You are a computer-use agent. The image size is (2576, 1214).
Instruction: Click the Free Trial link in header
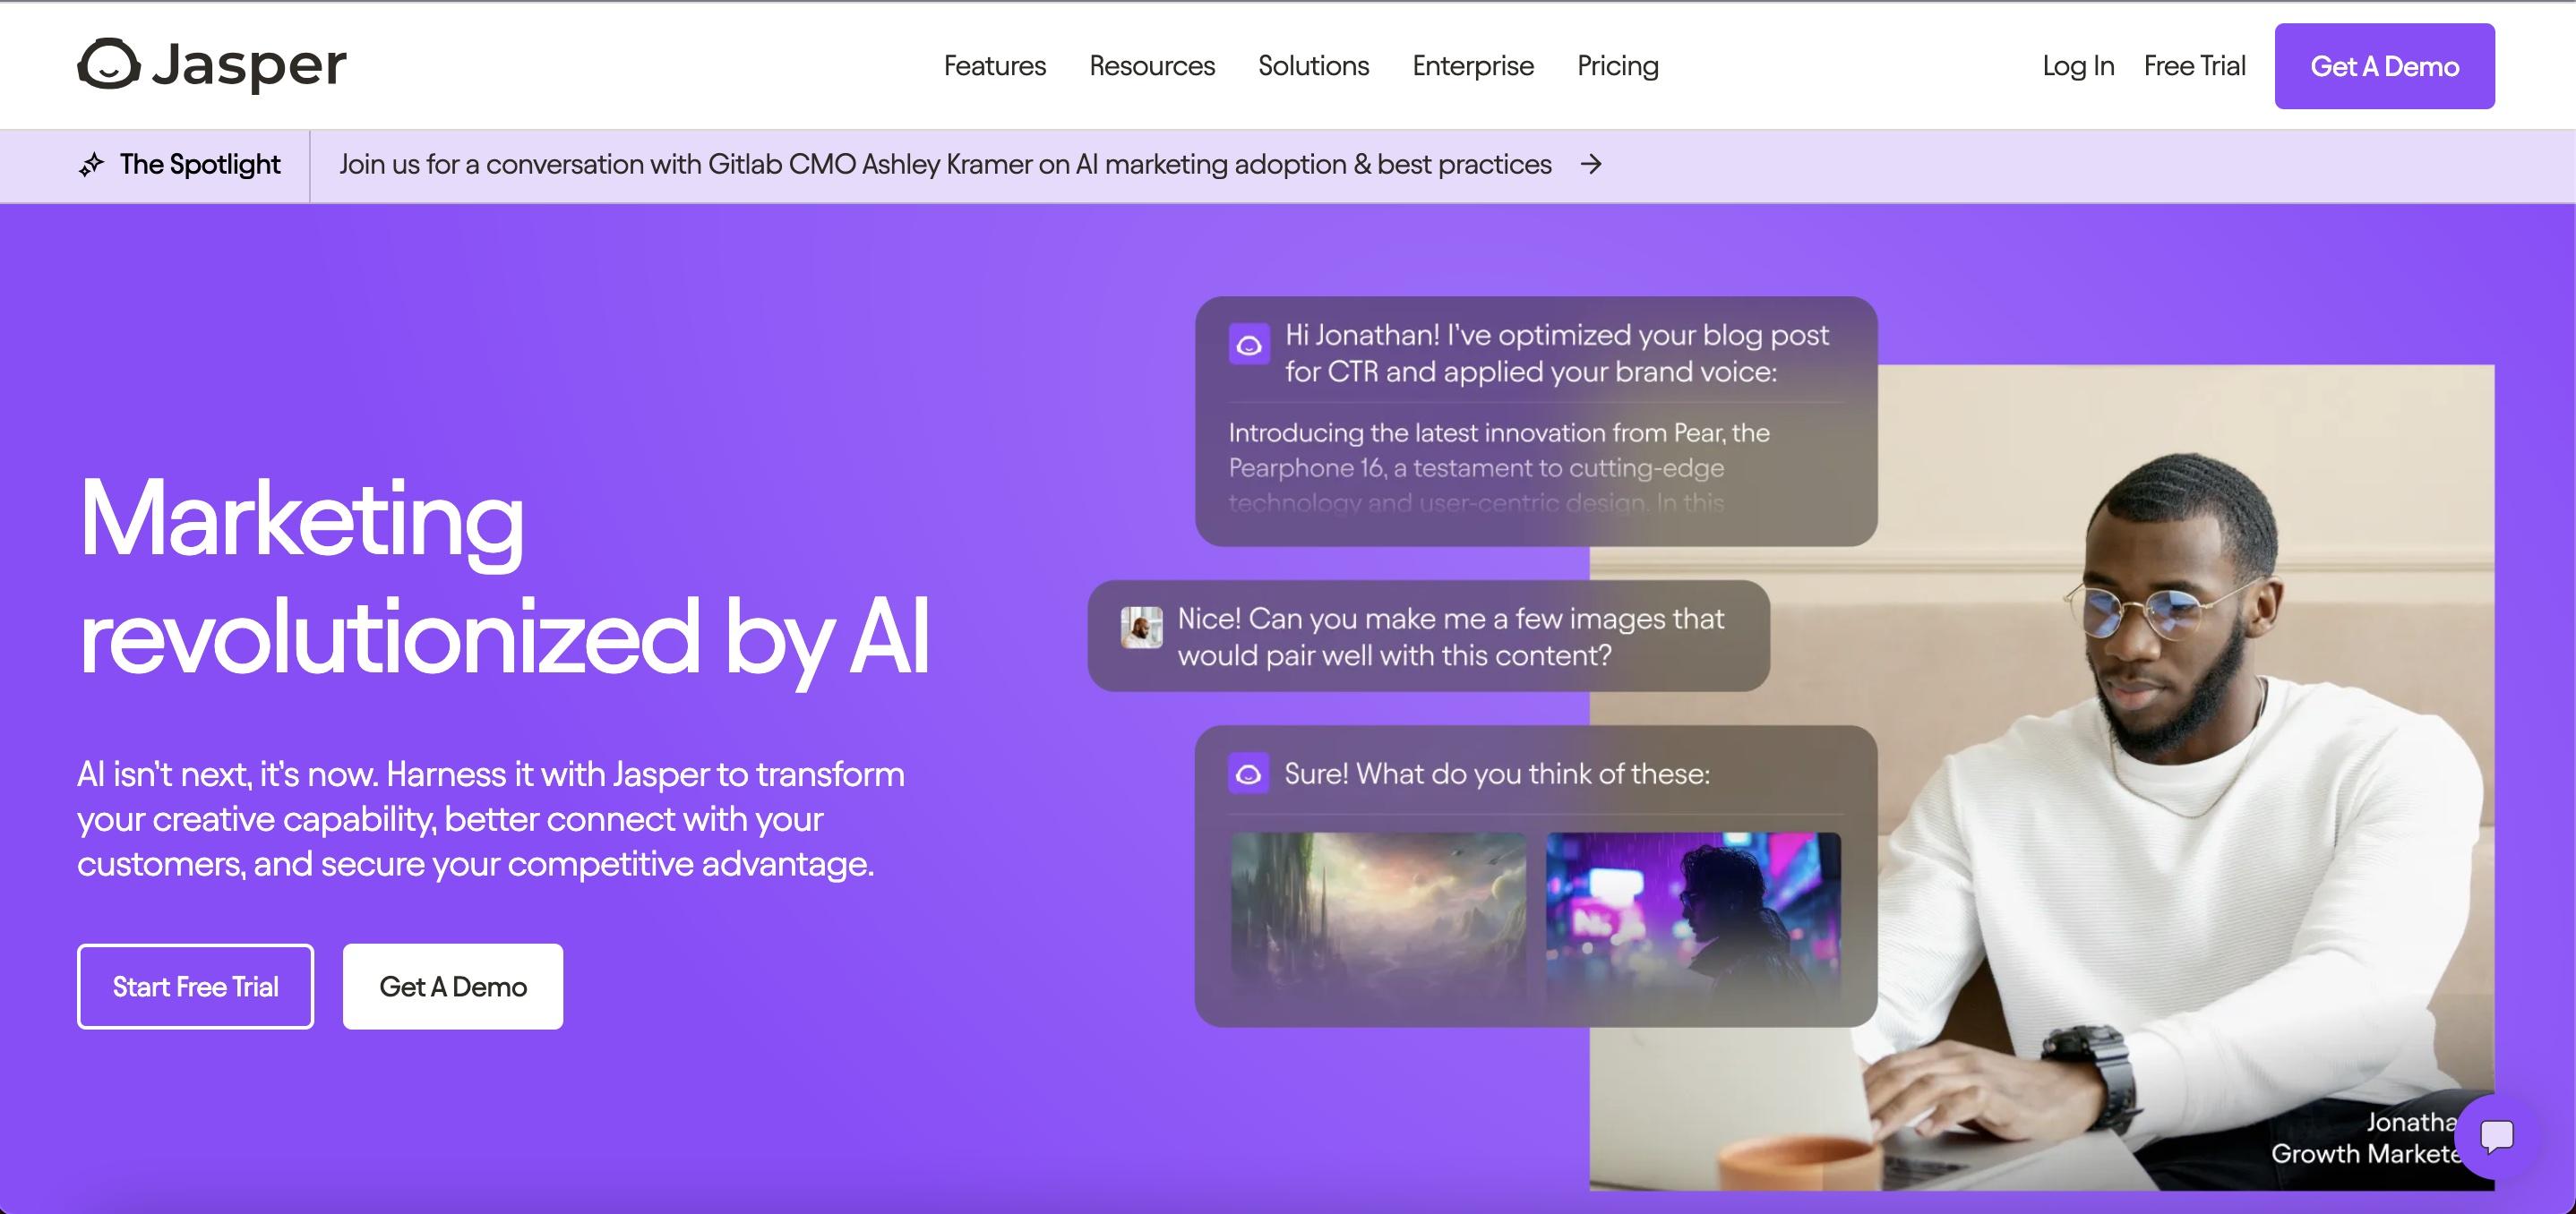click(2194, 66)
